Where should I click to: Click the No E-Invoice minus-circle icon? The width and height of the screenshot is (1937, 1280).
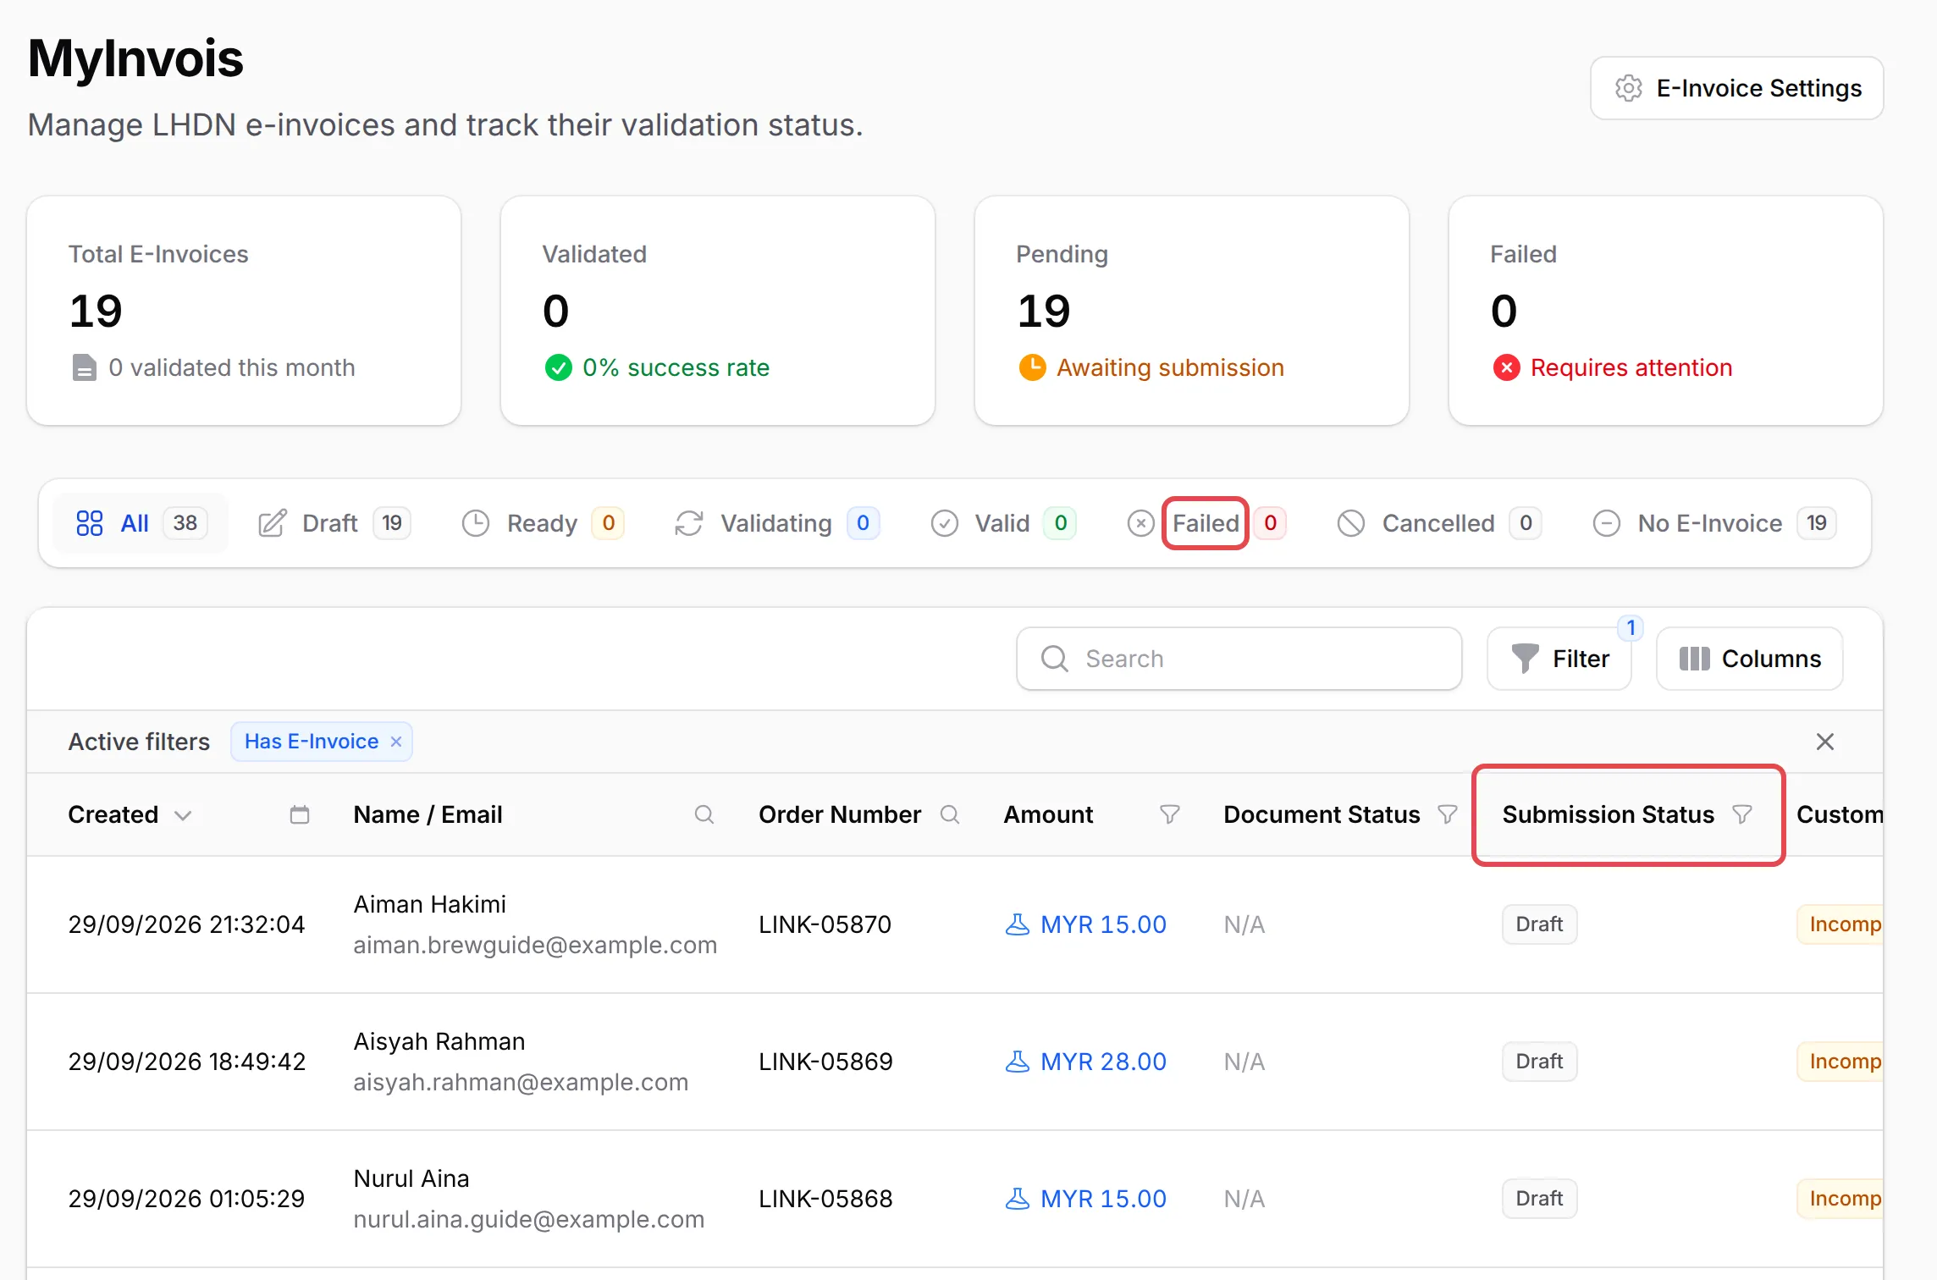pyautogui.click(x=1607, y=523)
